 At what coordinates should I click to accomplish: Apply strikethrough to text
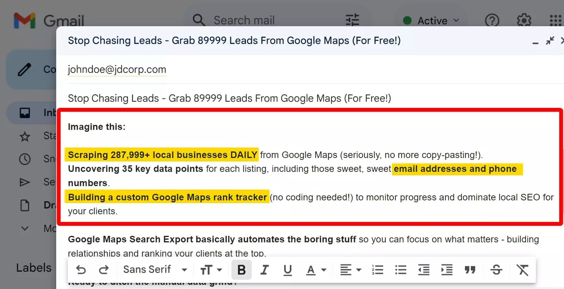click(x=496, y=270)
